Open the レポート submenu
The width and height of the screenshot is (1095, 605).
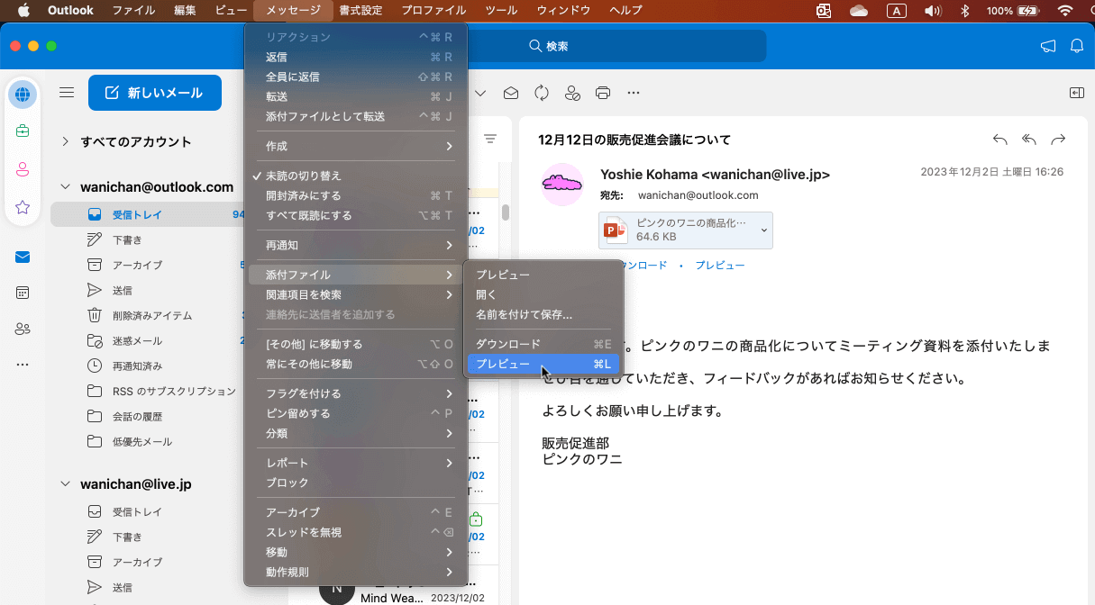356,463
